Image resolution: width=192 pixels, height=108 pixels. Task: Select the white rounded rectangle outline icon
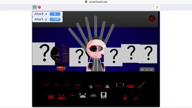[120, 85]
